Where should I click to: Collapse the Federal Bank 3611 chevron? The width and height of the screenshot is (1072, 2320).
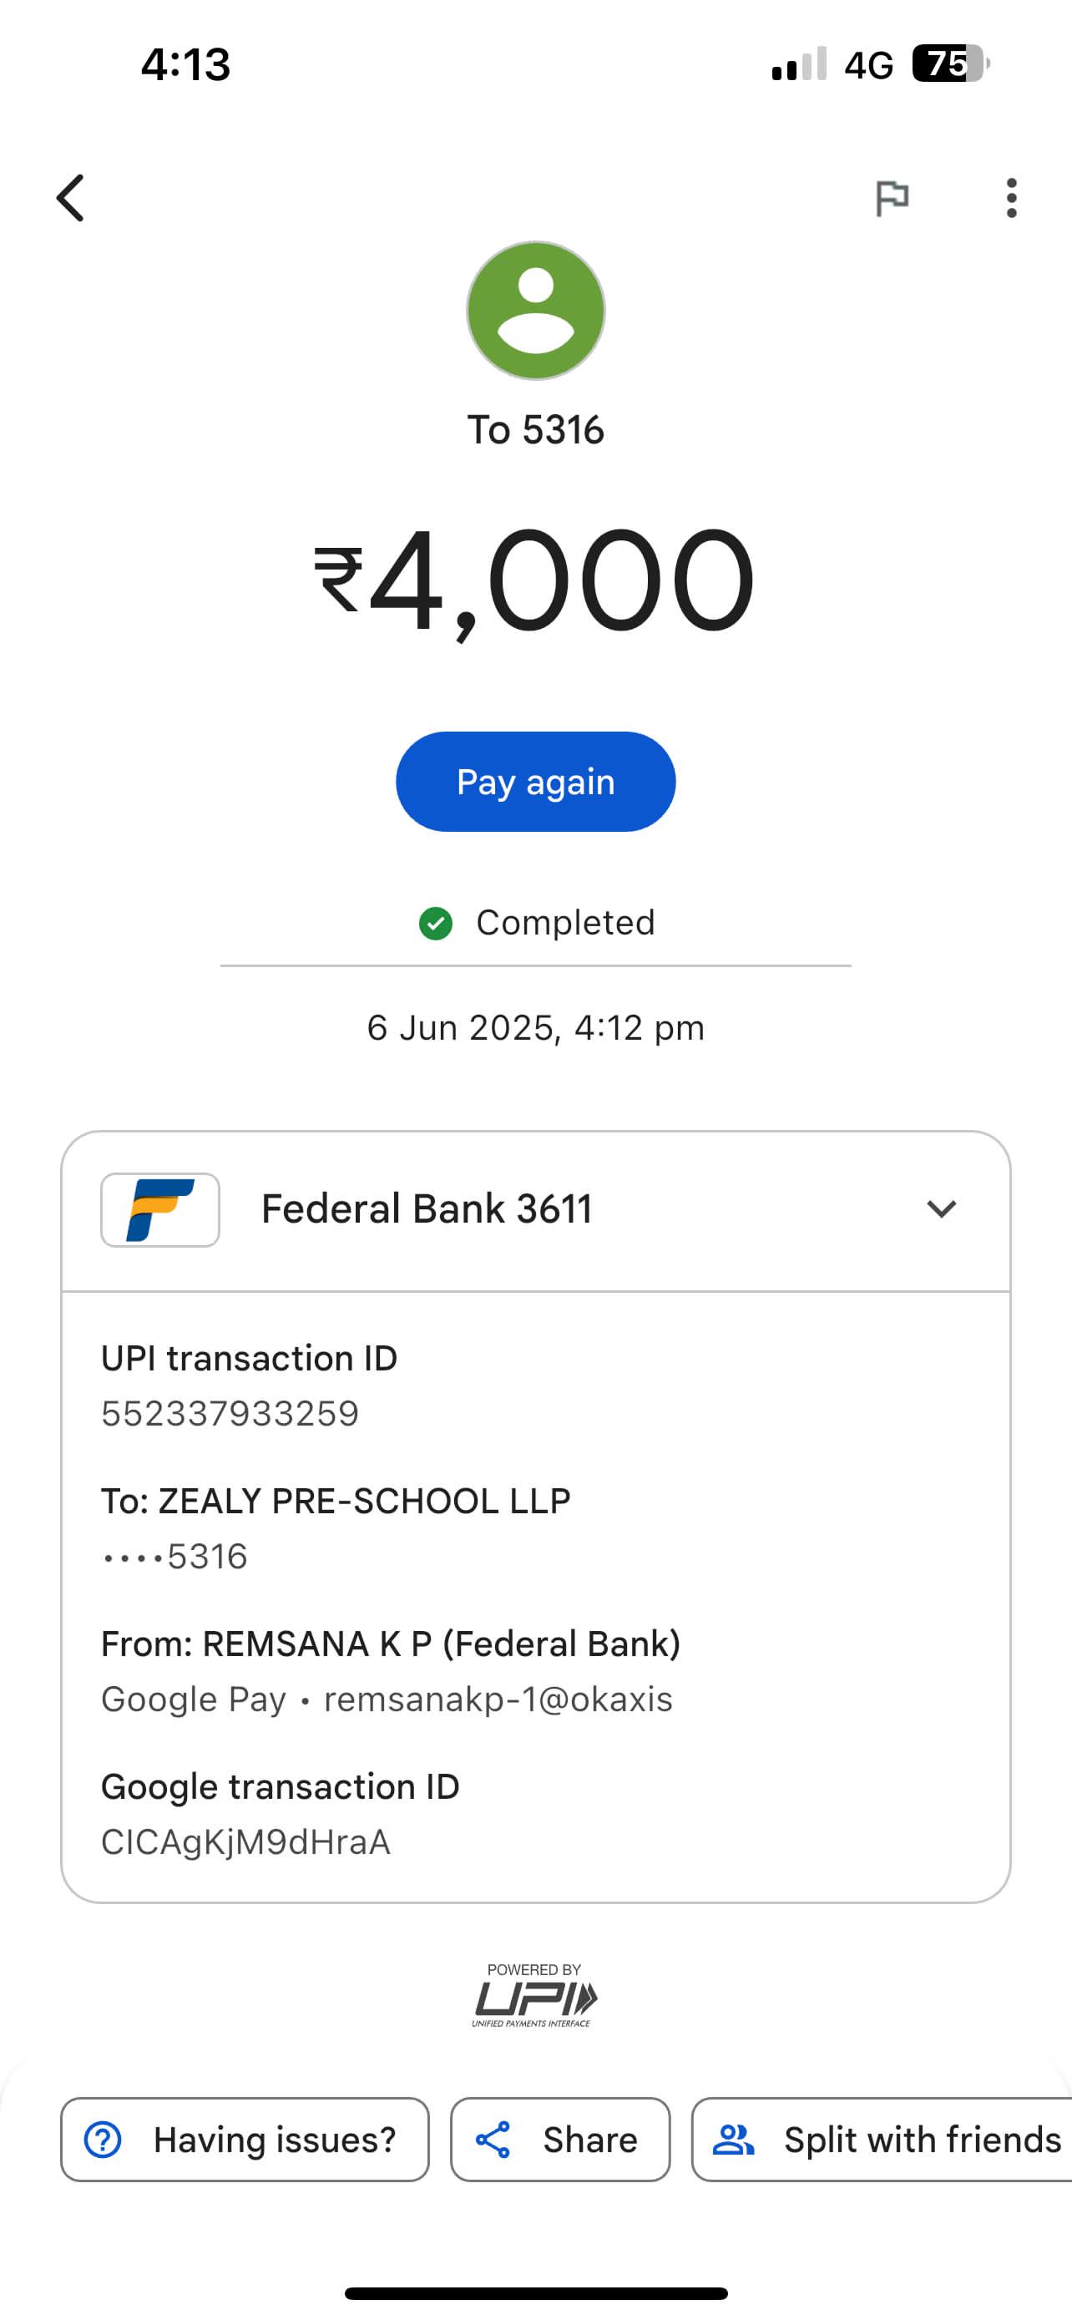[x=942, y=1208]
